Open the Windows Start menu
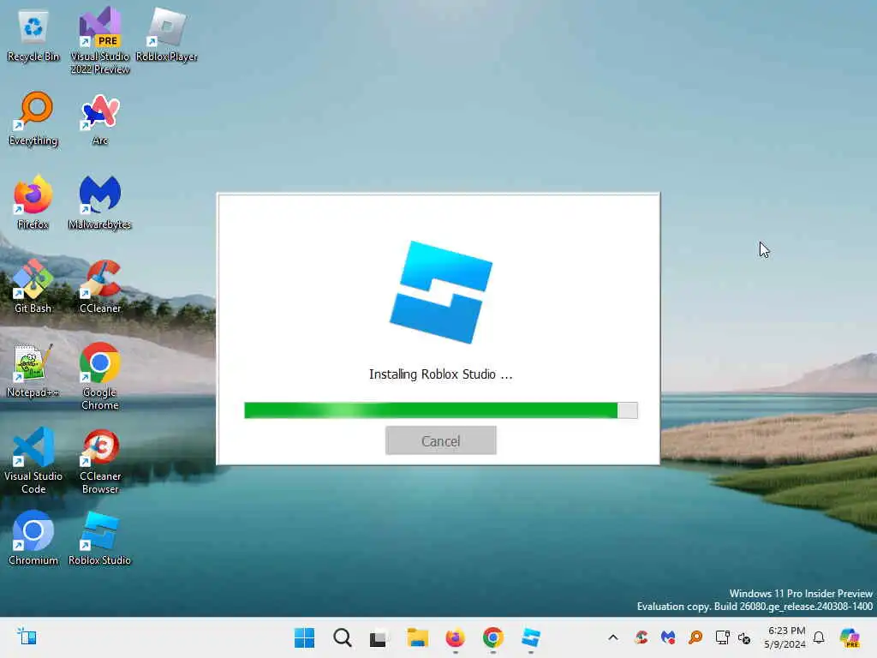Viewport: 877px width, 658px height. tap(304, 637)
